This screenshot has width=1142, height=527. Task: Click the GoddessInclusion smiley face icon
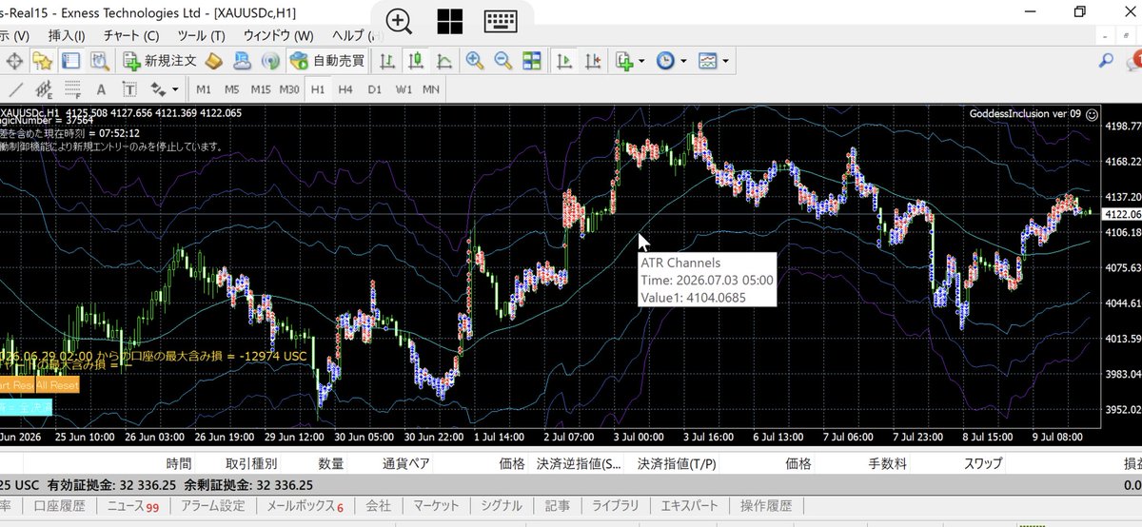click(1093, 113)
